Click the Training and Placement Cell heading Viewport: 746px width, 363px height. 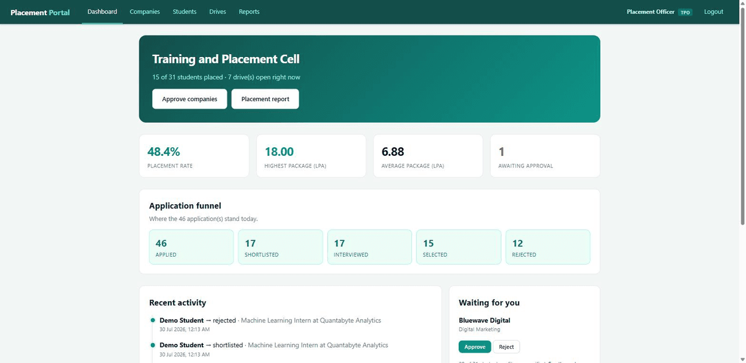click(226, 59)
